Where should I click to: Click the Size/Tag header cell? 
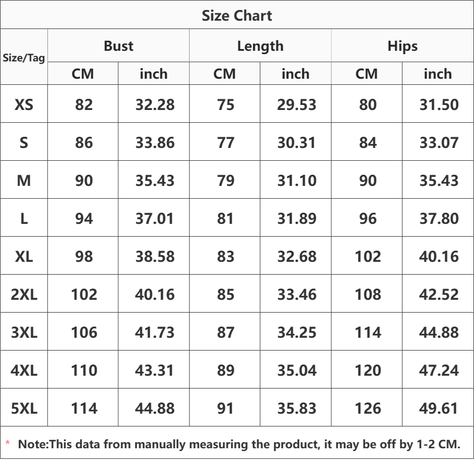click(x=23, y=57)
